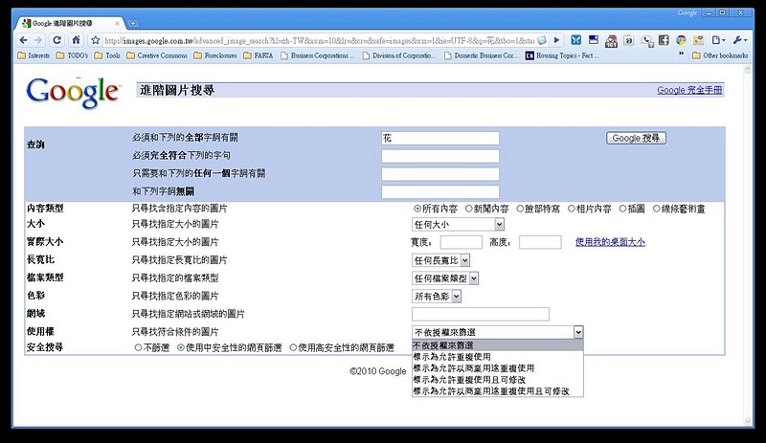Screen dimensions: 766x443
Task: Click the 網域 domain text field
Action: point(480,314)
